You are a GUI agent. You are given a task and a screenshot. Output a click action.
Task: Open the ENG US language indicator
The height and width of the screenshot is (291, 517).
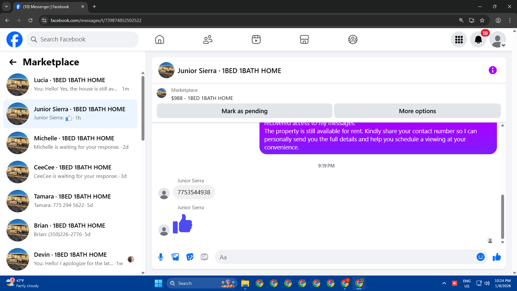[x=467, y=283]
